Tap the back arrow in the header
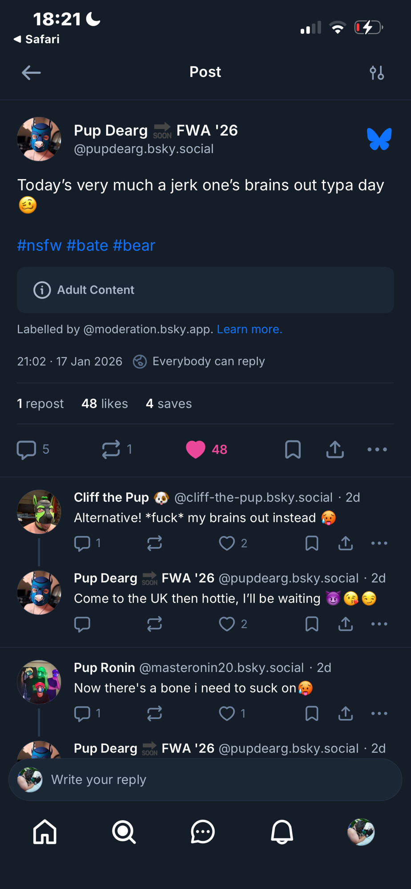411x889 pixels. (x=31, y=72)
